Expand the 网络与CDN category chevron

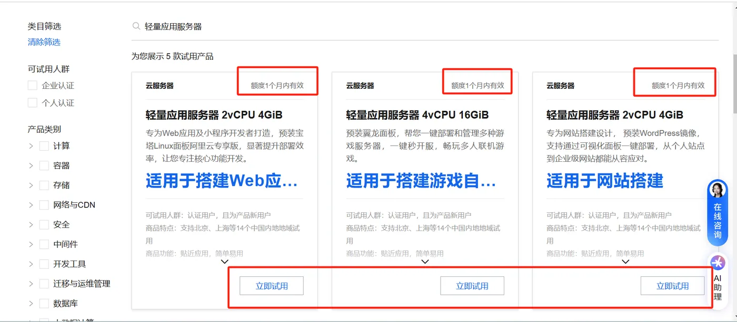31,205
